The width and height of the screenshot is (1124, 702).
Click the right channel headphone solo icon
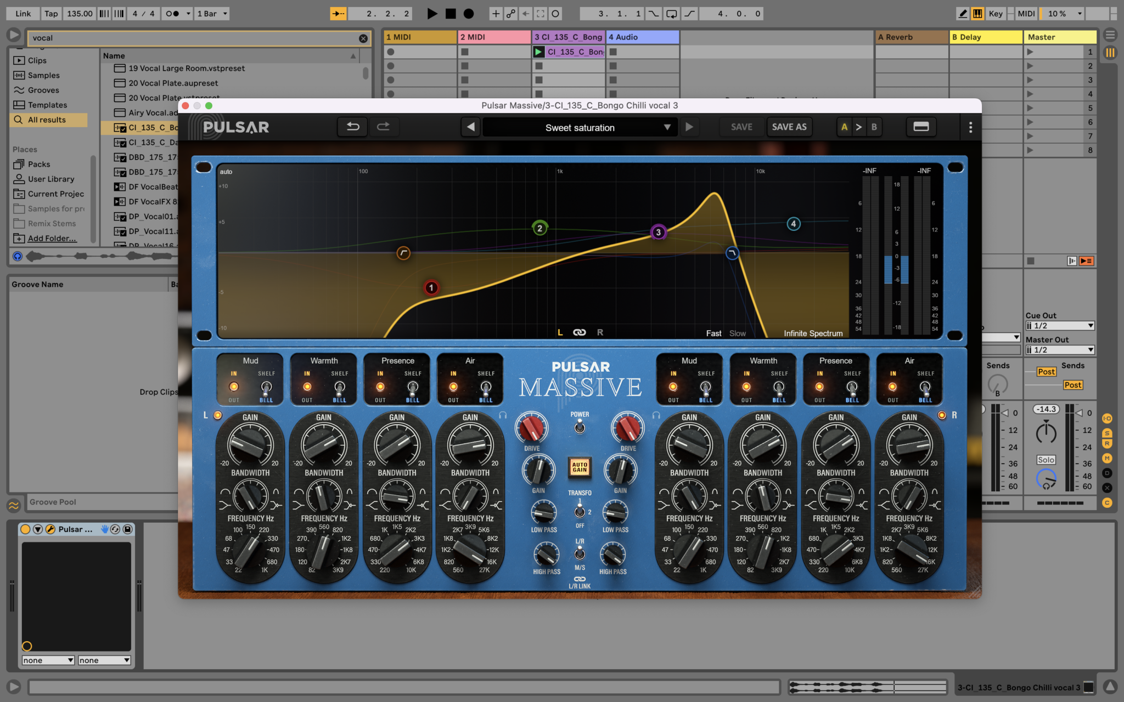pyautogui.click(x=656, y=416)
